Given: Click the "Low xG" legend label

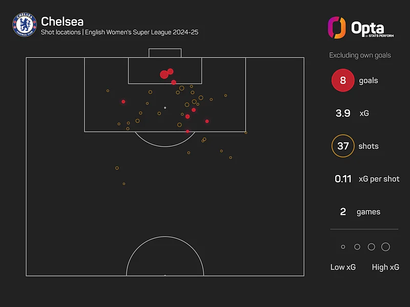Looking at the screenshot, I should point(343,267).
